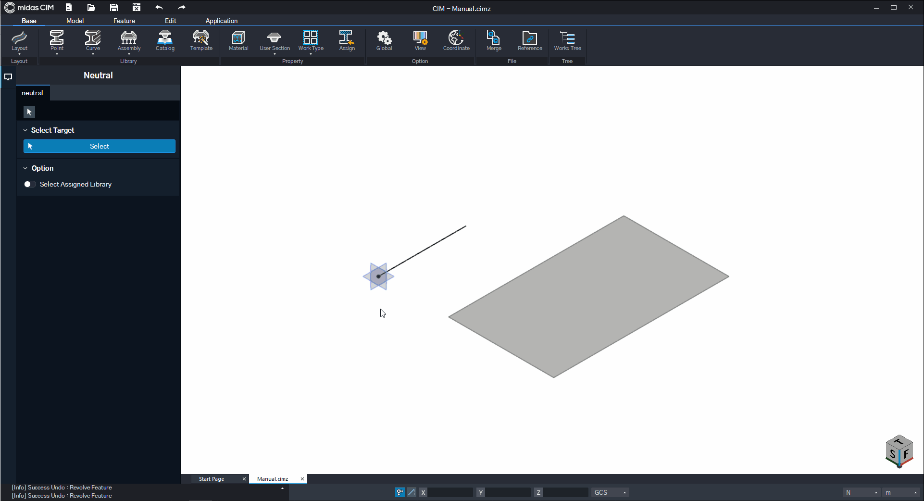Click the new file icon in title bar
The image size is (924, 501).
(x=69, y=7)
